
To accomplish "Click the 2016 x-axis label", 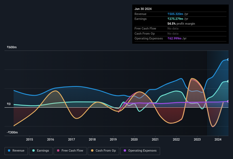I will 51,139.
